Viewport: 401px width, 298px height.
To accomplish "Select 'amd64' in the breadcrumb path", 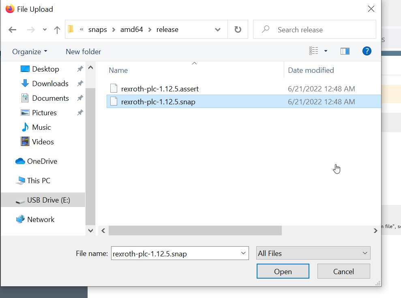I will tap(131, 30).
